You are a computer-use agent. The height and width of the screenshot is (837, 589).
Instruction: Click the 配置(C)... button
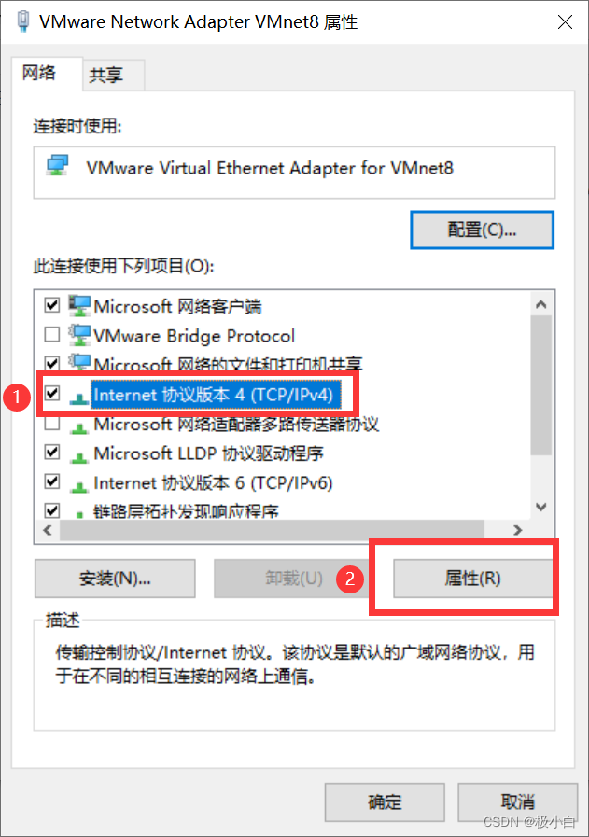point(482,230)
